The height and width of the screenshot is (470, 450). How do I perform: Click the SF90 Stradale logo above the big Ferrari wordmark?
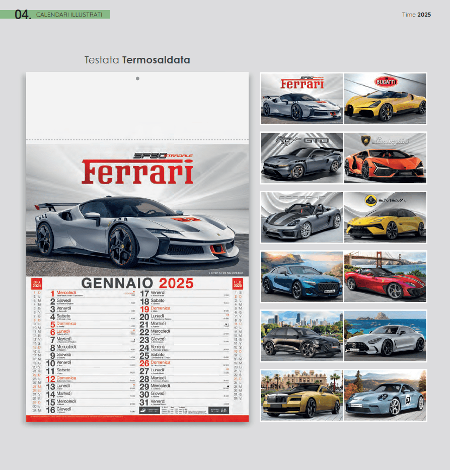[x=163, y=155]
